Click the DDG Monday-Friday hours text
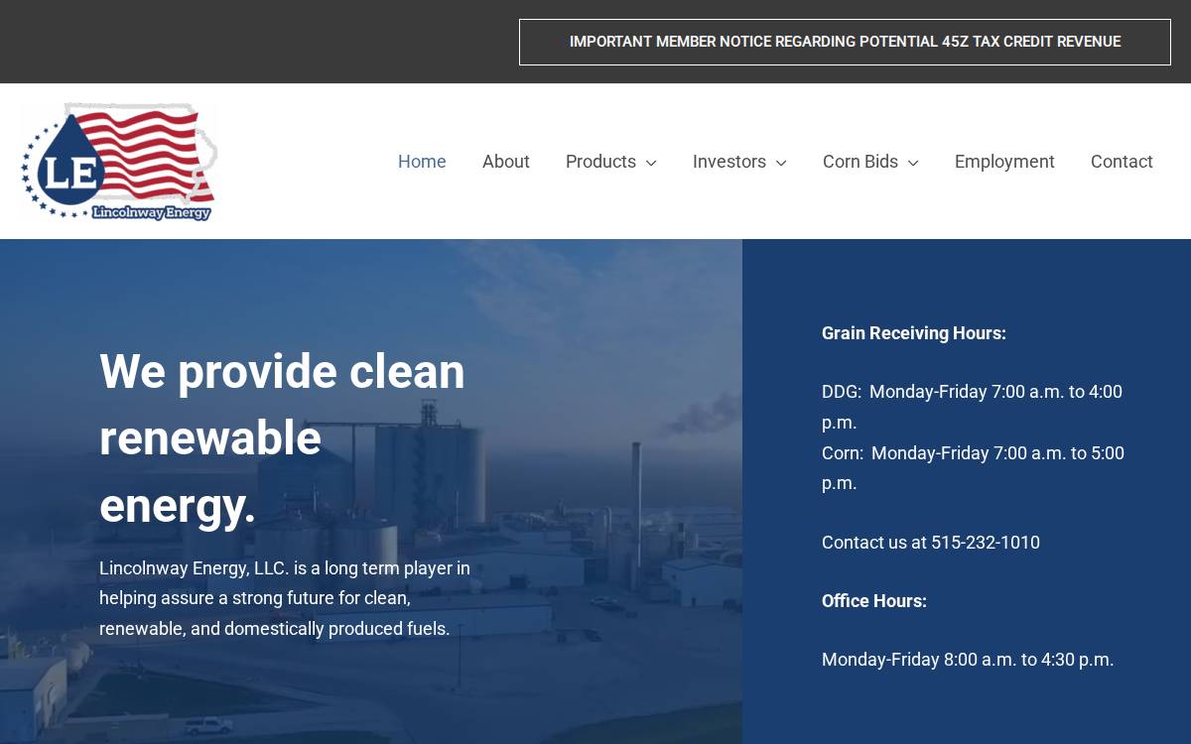This screenshot has width=1191, height=744. [973, 407]
